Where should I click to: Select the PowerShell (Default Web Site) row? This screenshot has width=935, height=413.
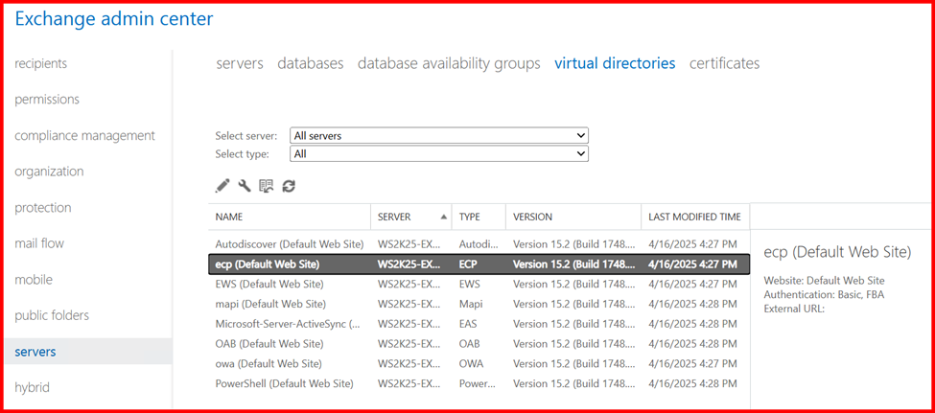284,383
